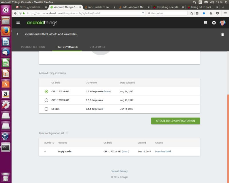
Task: Open the Firefox menu button
Action: 225,13
